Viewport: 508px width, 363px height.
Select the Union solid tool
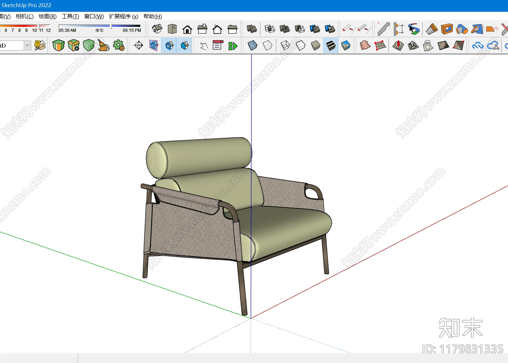[x=285, y=29]
